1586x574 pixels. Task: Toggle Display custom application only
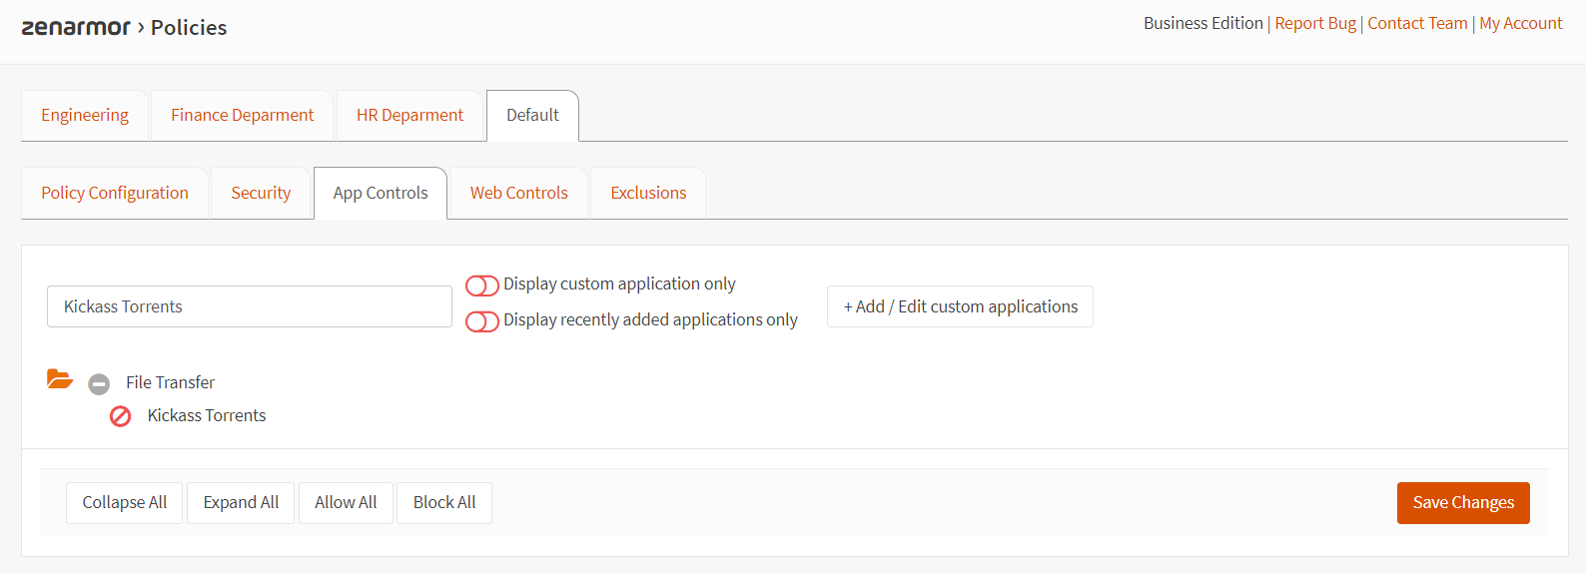(482, 286)
